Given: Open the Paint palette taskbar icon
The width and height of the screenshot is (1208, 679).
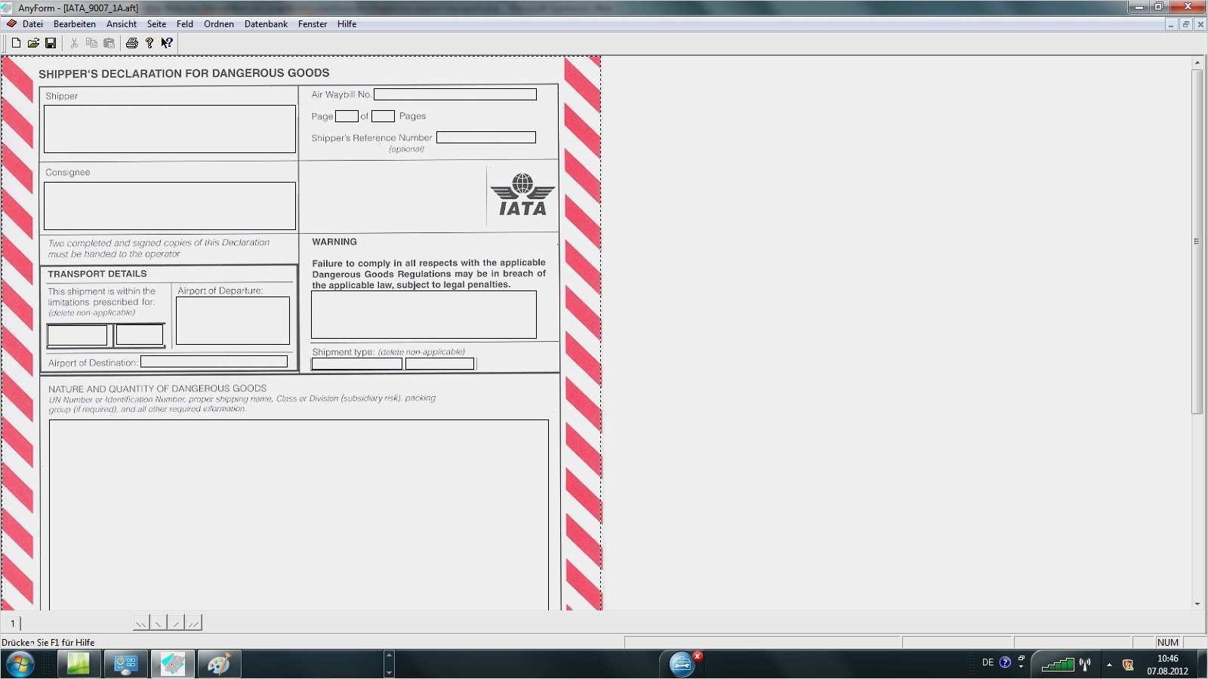Looking at the screenshot, I should click(220, 664).
